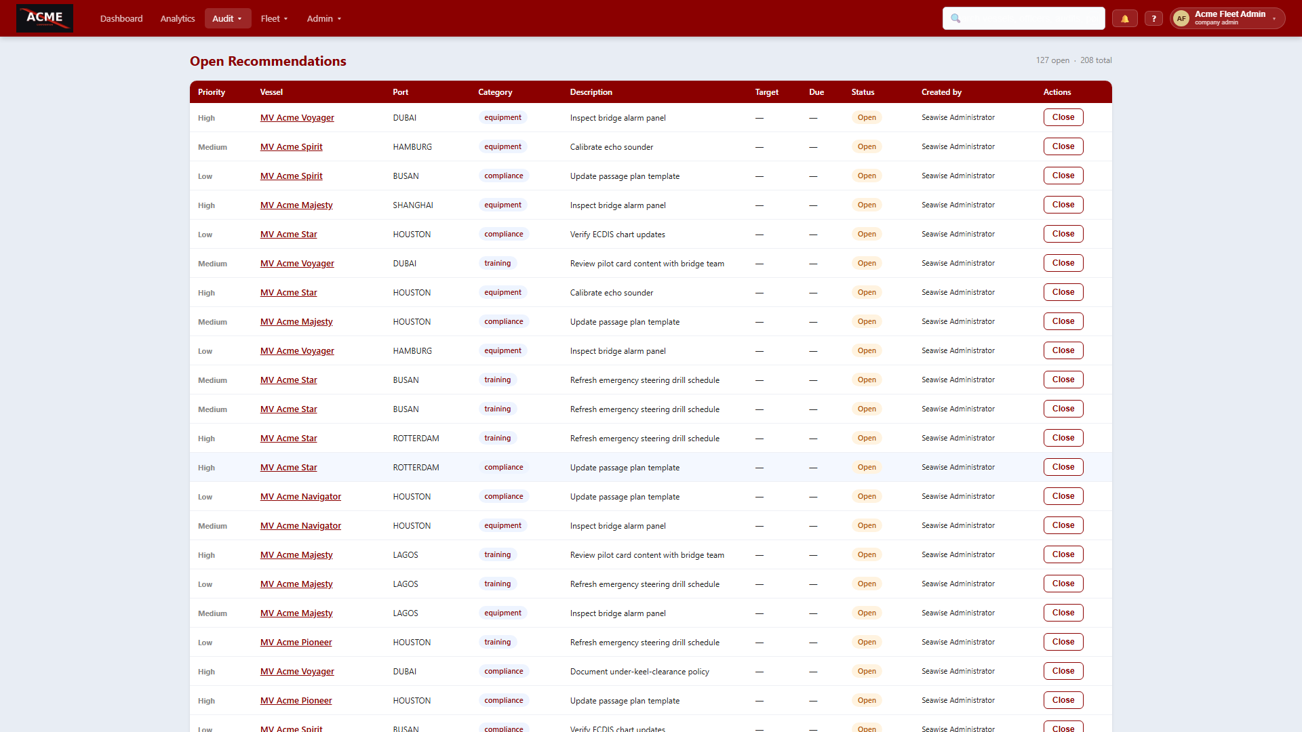Click training tag in Review pilot card Dubai row

coord(498,263)
